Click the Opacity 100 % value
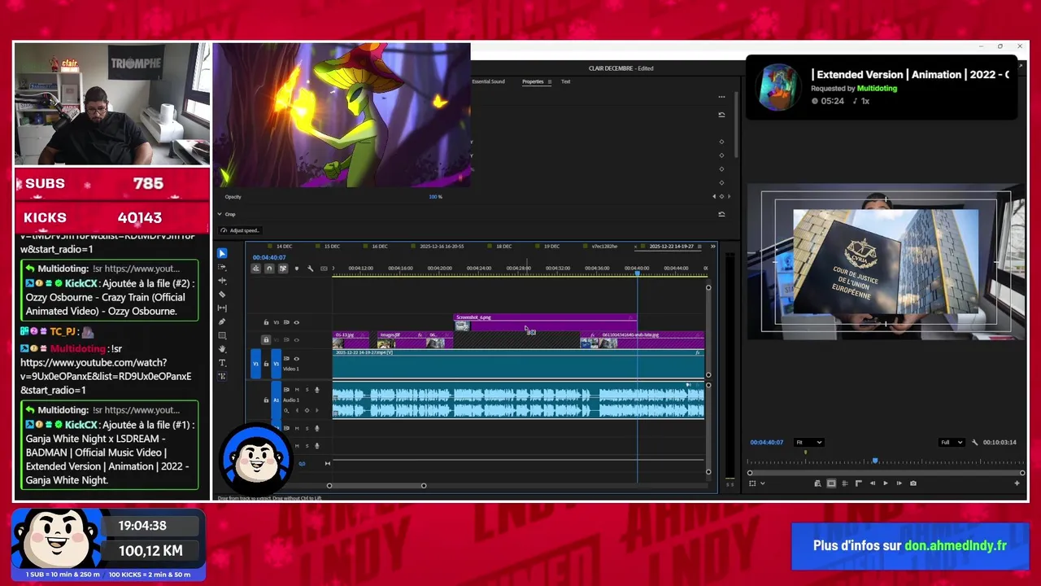1041x586 pixels. point(435,197)
